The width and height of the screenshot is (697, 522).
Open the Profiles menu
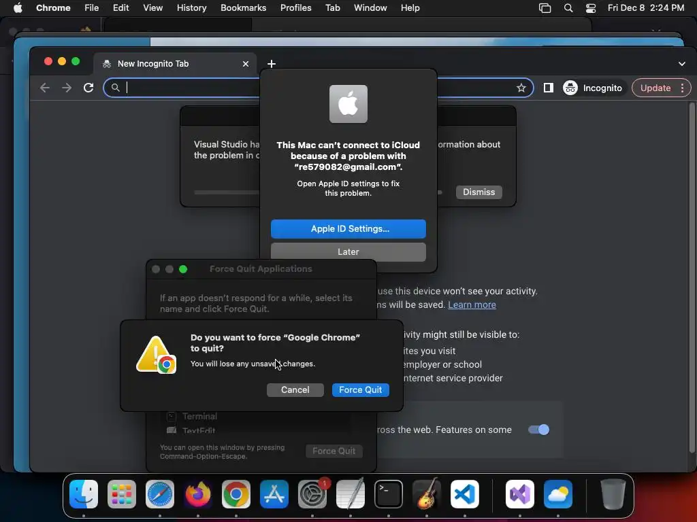(x=295, y=8)
